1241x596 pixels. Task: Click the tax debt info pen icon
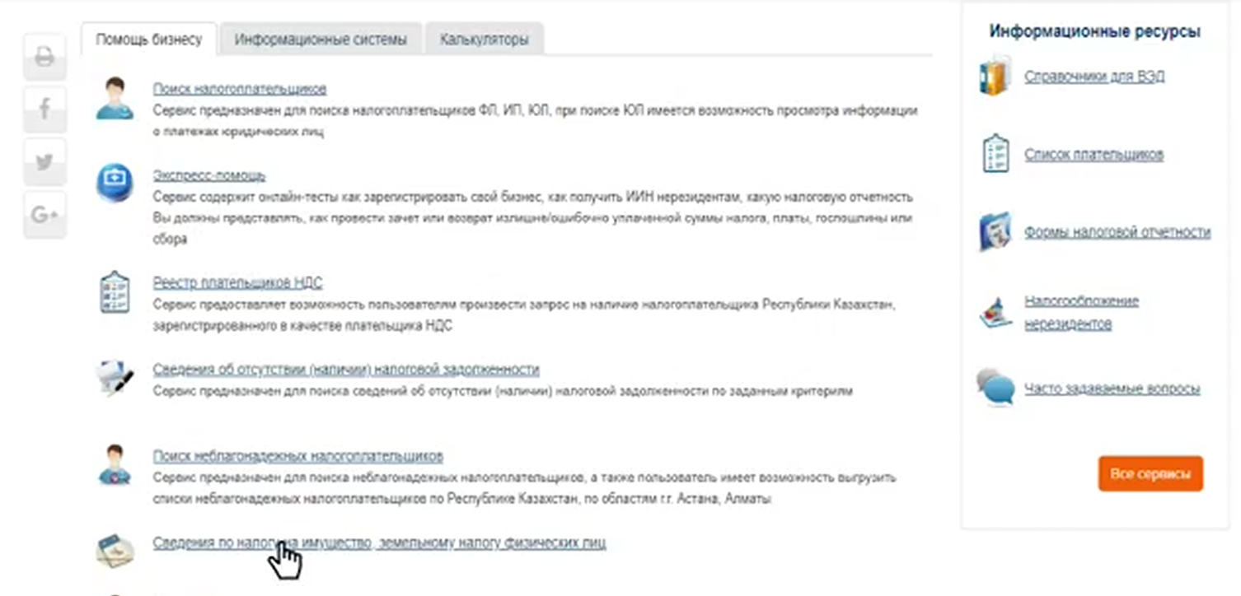[114, 379]
